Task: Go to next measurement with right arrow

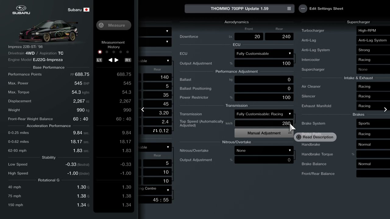Action: (116, 60)
